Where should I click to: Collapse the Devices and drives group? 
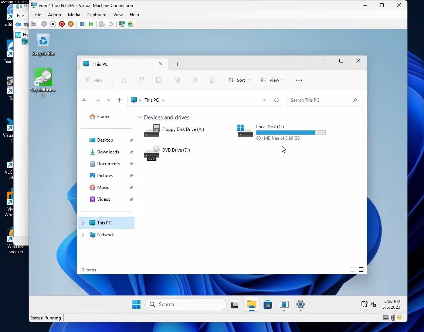click(x=140, y=118)
